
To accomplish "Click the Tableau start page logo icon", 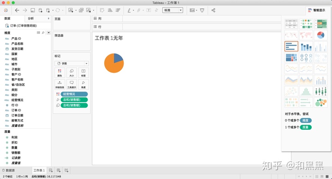I will (6, 10).
